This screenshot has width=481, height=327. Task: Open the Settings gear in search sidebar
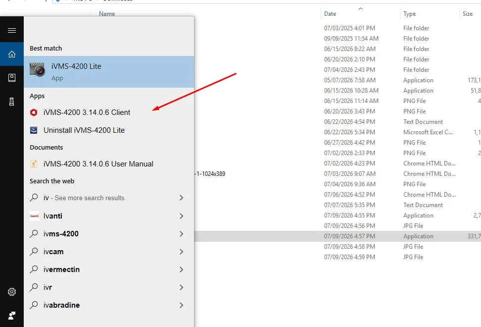[12, 292]
